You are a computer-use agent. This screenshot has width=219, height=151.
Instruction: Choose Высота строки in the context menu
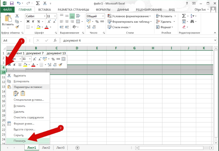[28, 129]
